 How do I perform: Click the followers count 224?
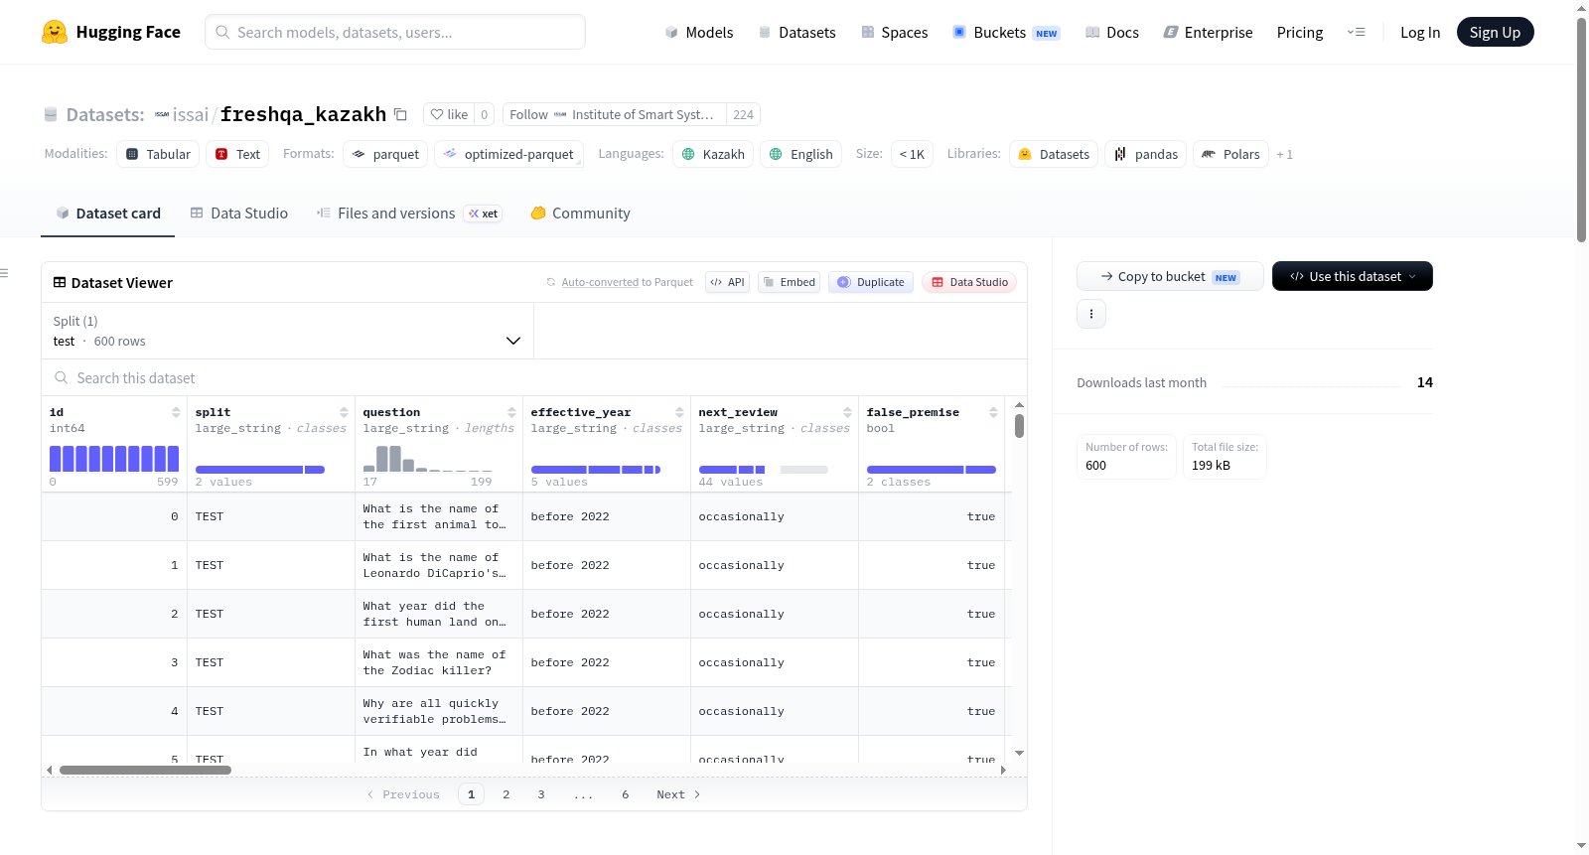click(743, 114)
